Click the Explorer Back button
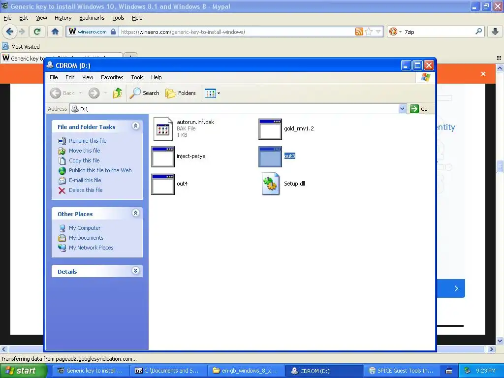504x378 pixels. point(63,93)
